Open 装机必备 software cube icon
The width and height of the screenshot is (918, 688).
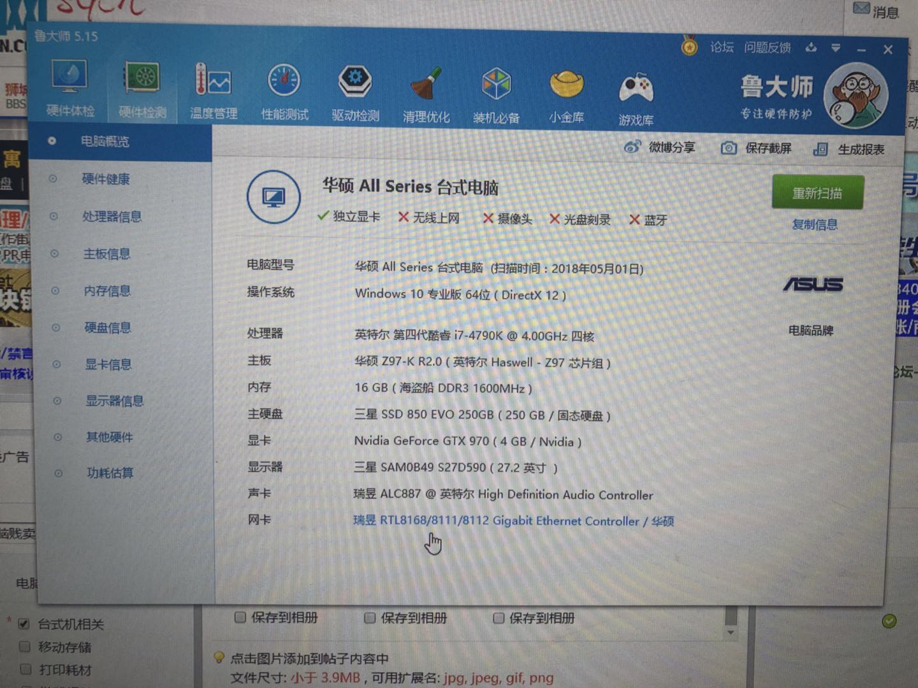496,96
